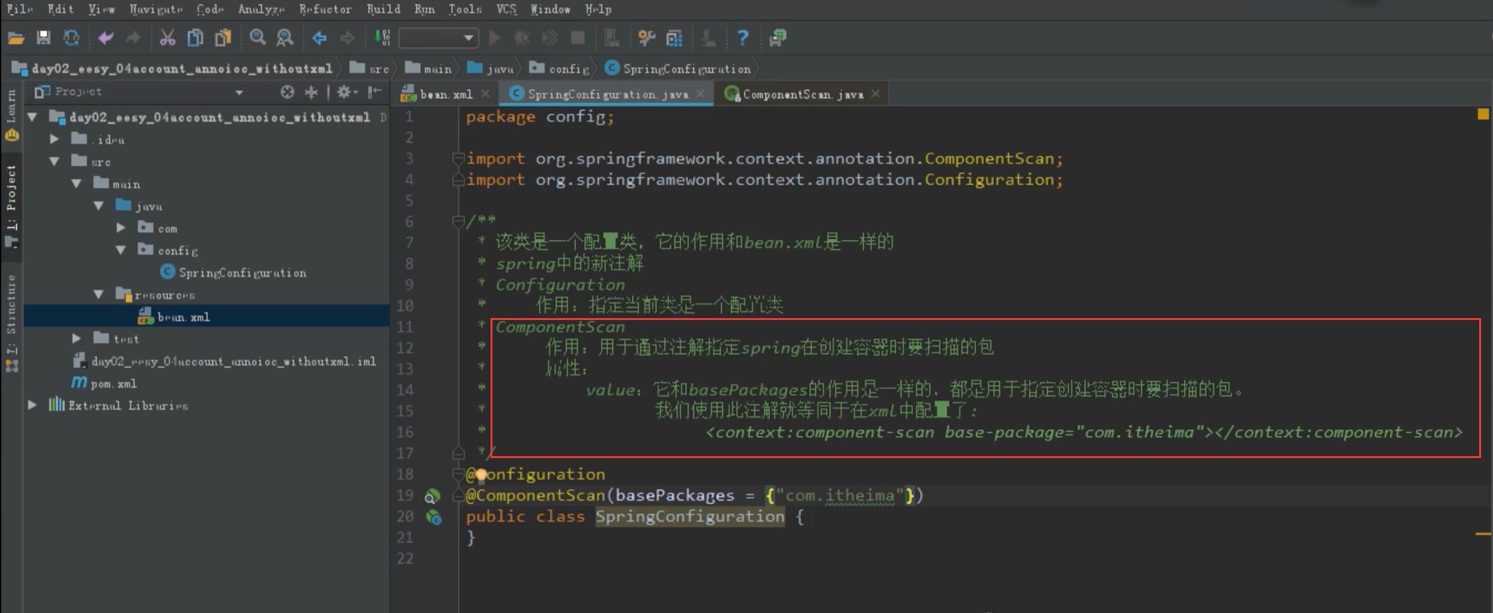The image size is (1493, 613).
Task: Click the Debug bug icon
Action: (522, 38)
